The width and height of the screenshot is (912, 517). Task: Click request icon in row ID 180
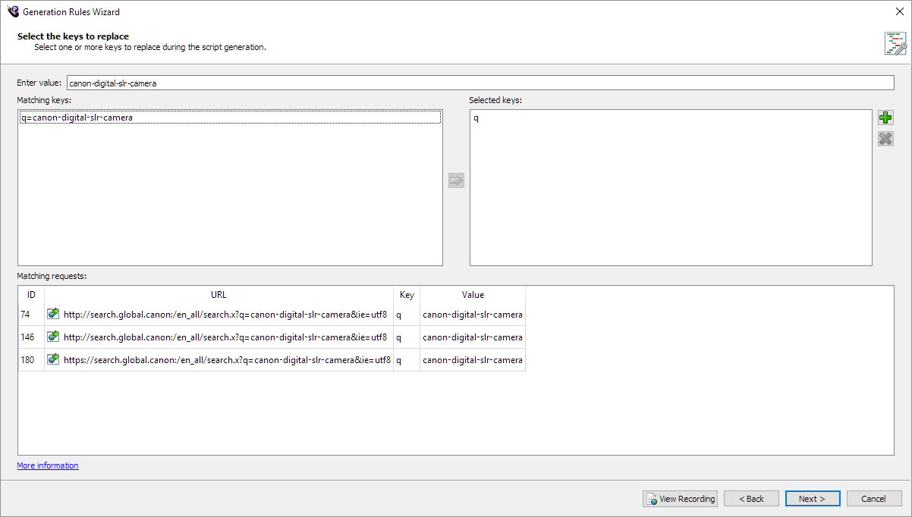tap(54, 359)
